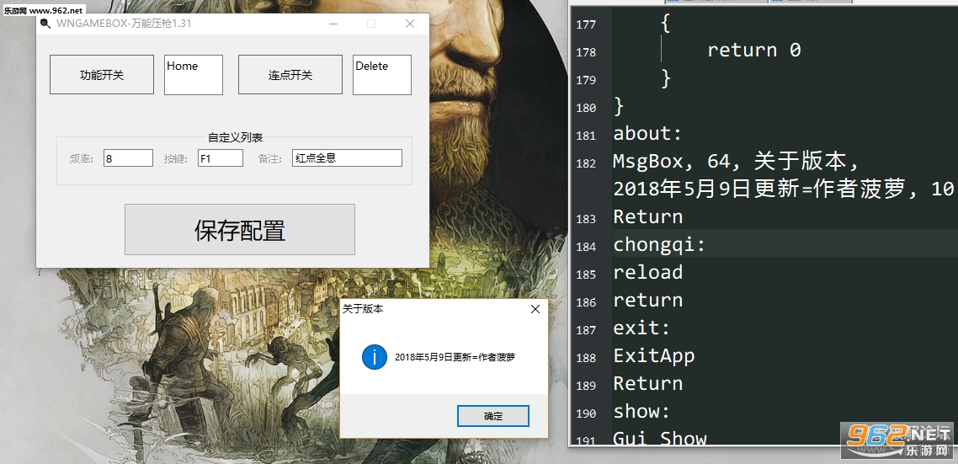Close the WNGAMEBOX window

pyautogui.click(x=409, y=24)
